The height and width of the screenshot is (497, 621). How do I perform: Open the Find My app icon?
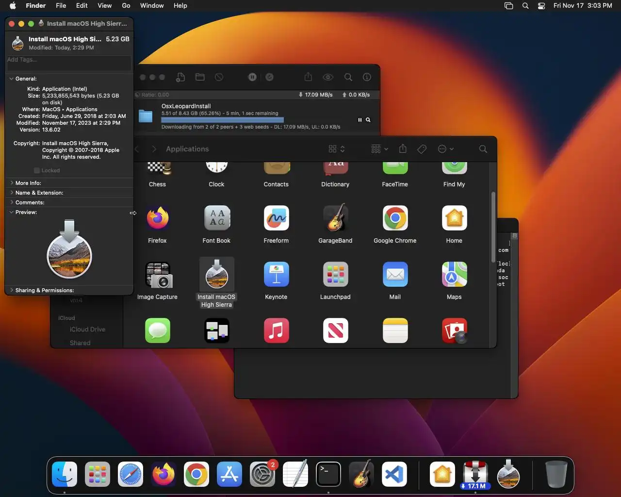point(455,168)
